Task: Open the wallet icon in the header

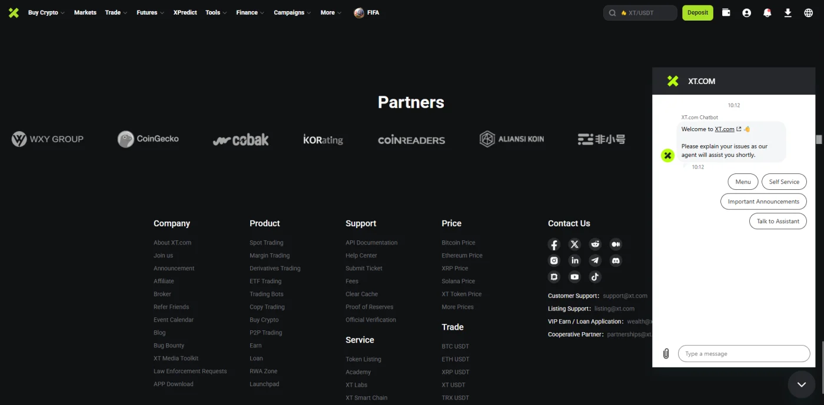Action: pos(726,12)
